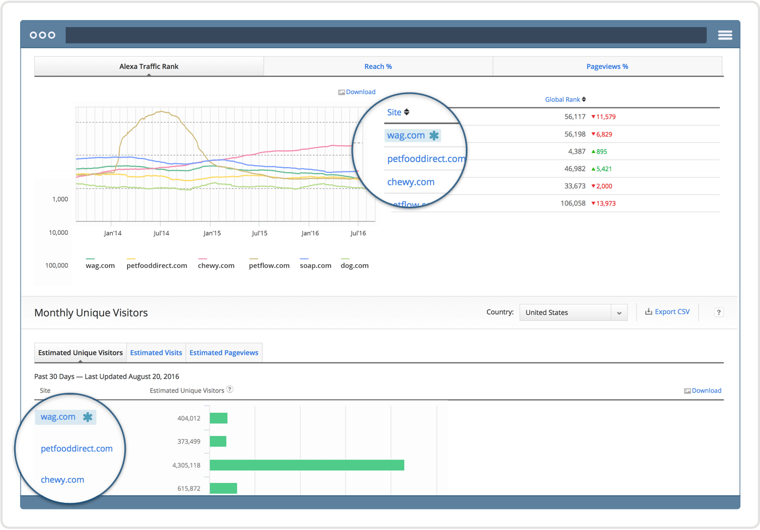Click the asterisk icon beside wag.com in visitors list
Image resolution: width=760 pixels, height=530 pixels.
tap(87, 417)
